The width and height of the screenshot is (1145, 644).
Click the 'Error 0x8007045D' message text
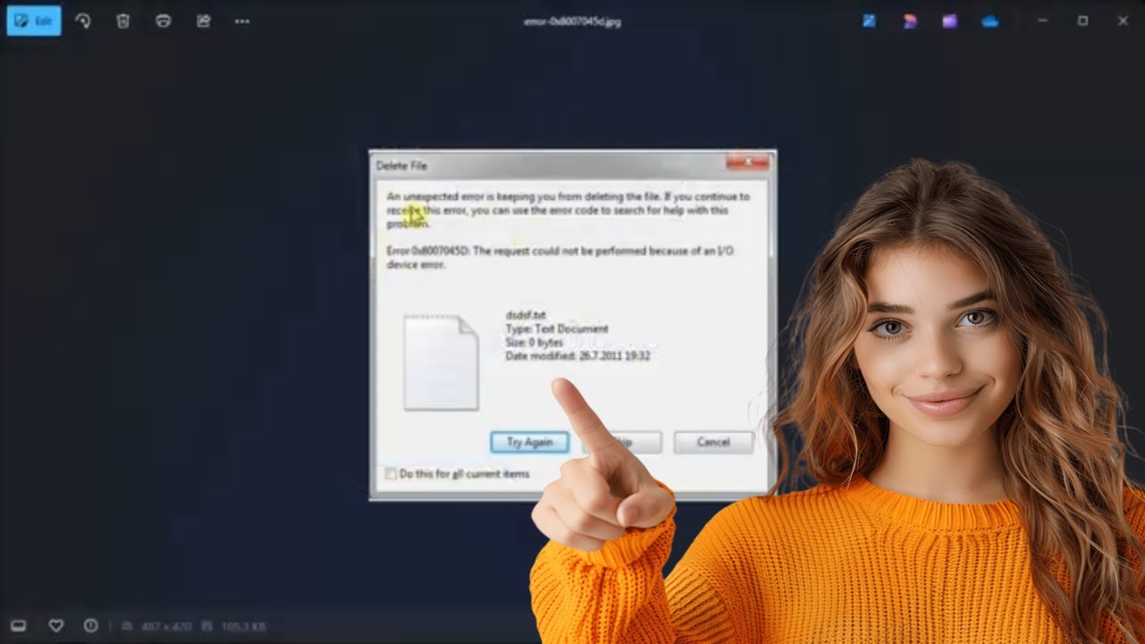pos(560,258)
